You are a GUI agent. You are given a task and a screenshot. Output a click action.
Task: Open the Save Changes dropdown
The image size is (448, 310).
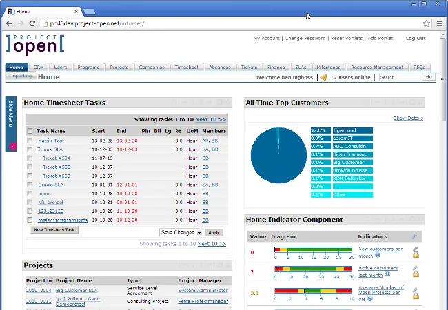point(199,233)
